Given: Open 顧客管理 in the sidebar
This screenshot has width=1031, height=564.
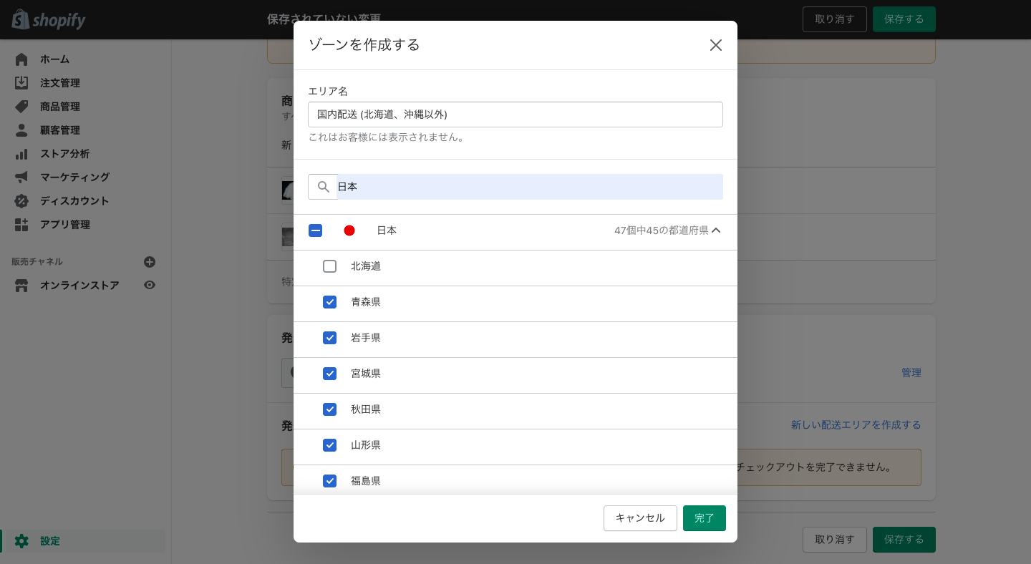Looking at the screenshot, I should pyautogui.click(x=60, y=130).
